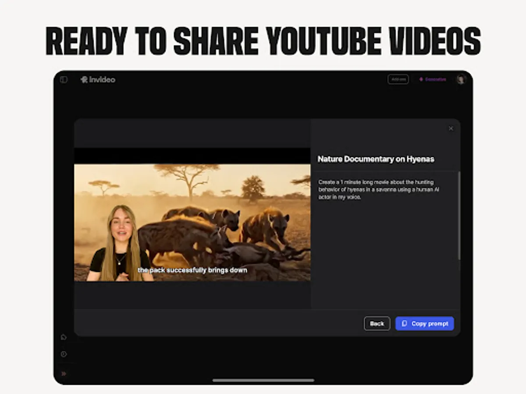Click the subtitle text on the video
Screen dimensions: 526x394
tap(192, 270)
